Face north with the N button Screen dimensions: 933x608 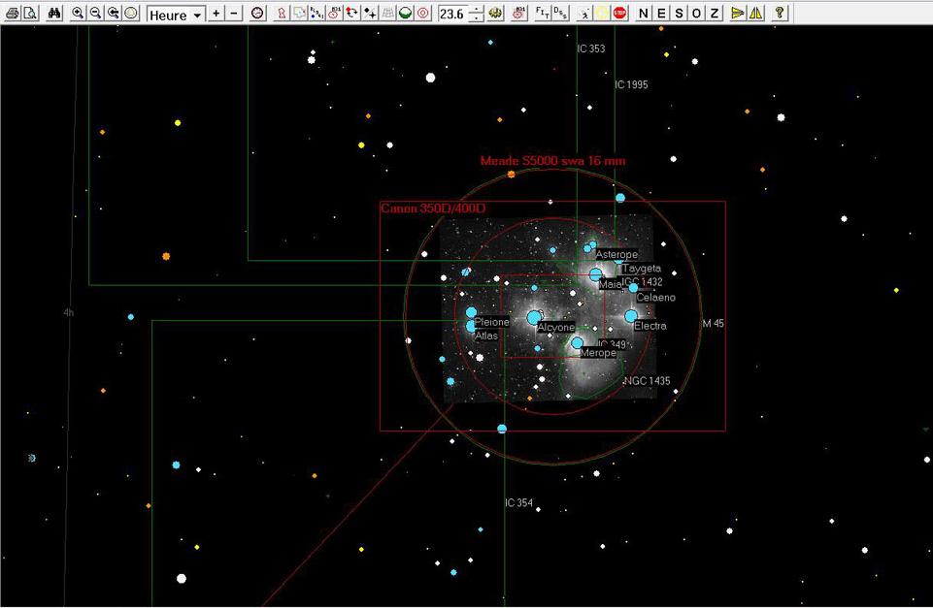pos(644,13)
